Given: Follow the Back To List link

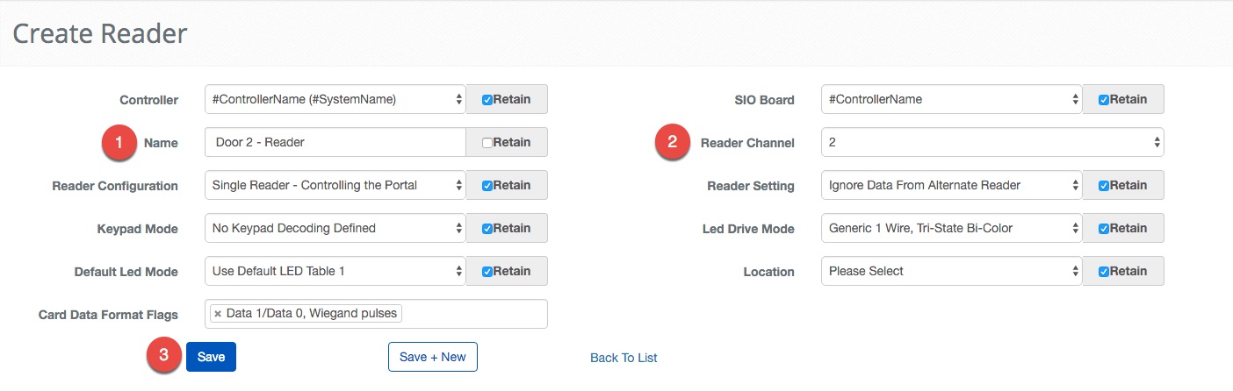Looking at the screenshot, I should (x=624, y=358).
